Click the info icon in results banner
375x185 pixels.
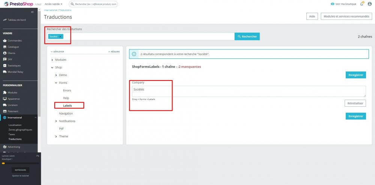[x=134, y=54]
